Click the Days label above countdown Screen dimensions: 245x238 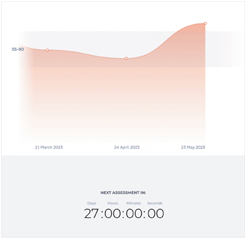(x=91, y=203)
